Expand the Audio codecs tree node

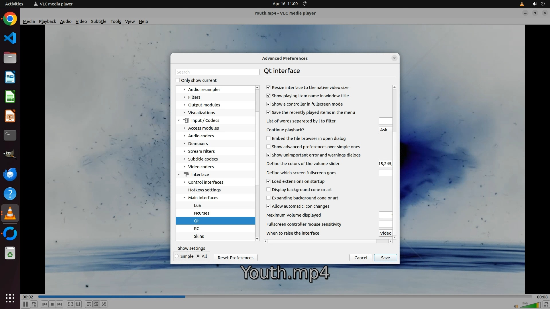coord(184,136)
